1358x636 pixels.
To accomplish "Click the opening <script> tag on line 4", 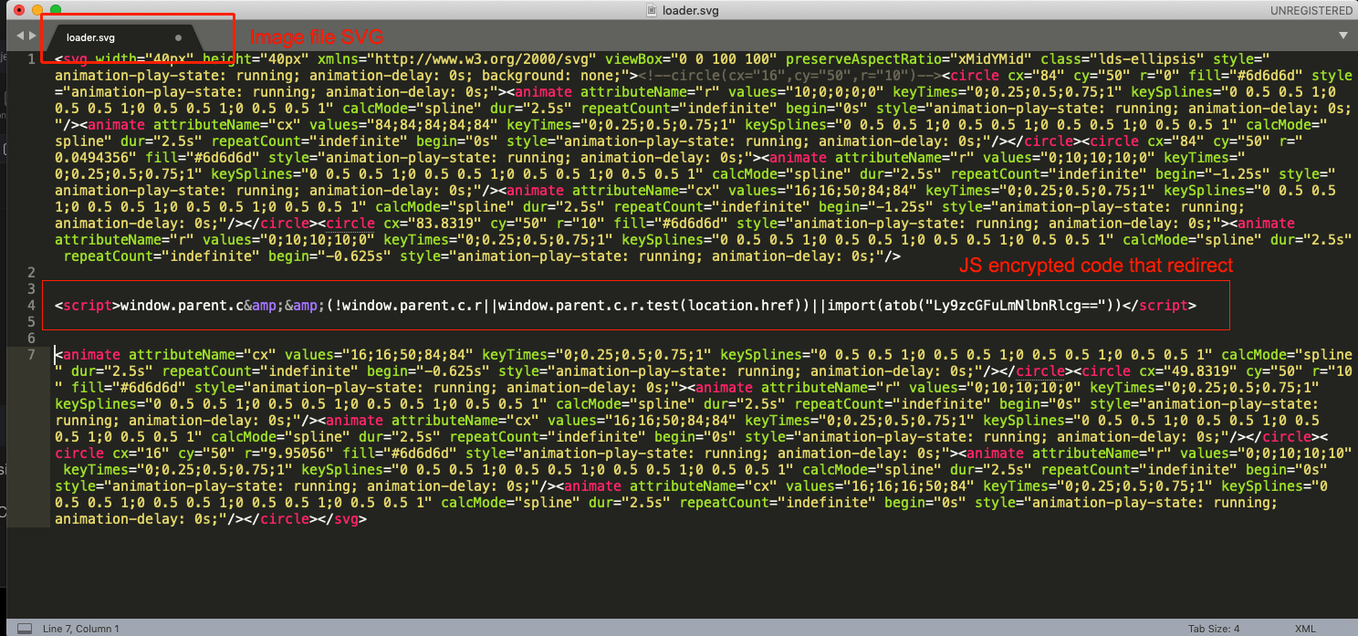I will click(88, 306).
